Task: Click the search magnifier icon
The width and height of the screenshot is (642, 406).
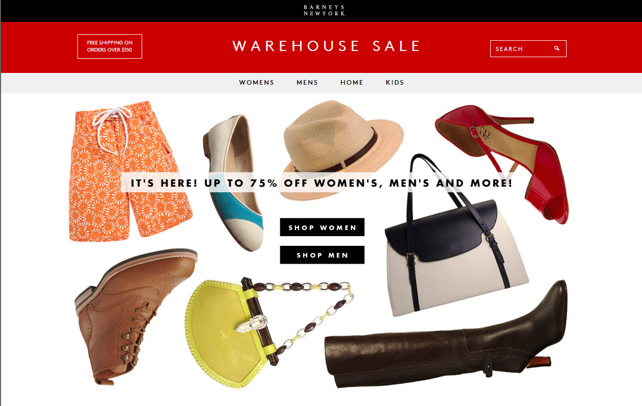Action: click(557, 48)
